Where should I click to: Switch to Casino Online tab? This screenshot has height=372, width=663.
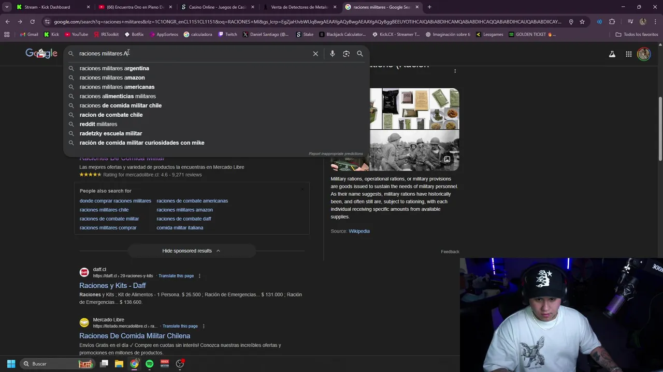[x=218, y=7]
